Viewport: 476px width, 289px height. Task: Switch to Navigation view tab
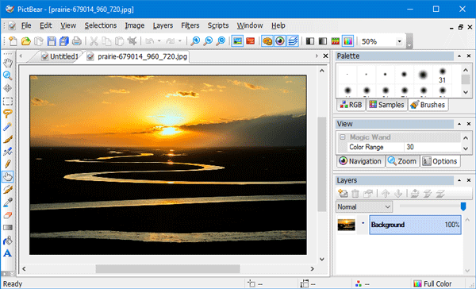click(x=360, y=161)
